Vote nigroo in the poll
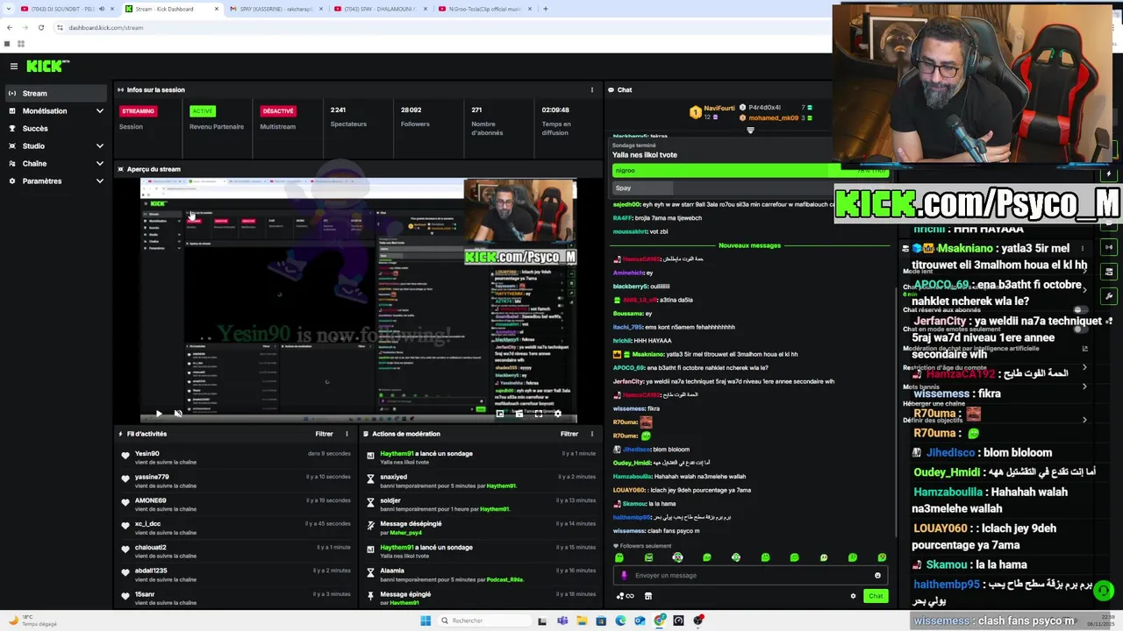 click(750, 170)
